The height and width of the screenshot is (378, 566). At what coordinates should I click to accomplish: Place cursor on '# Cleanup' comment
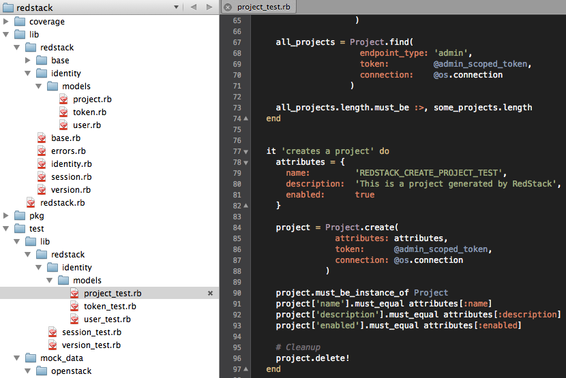click(298, 347)
